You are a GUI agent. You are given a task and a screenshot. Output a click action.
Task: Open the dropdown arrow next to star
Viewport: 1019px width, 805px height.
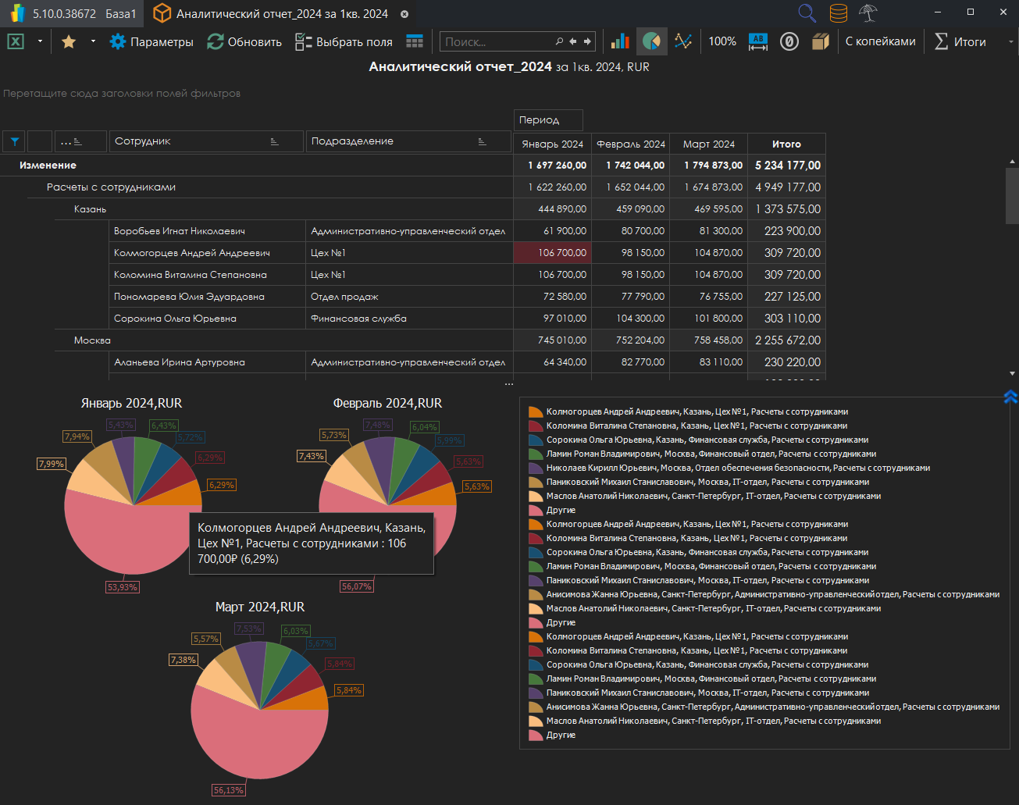93,41
